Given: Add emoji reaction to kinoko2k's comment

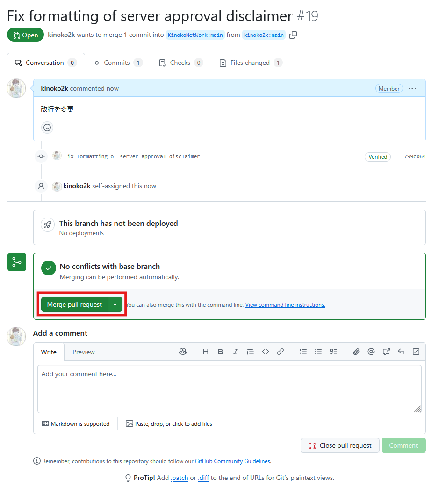Looking at the screenshot, I should 47,127.
